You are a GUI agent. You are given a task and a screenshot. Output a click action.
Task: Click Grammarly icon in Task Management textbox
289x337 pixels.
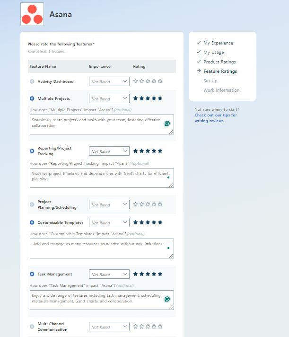coord(167,299)
